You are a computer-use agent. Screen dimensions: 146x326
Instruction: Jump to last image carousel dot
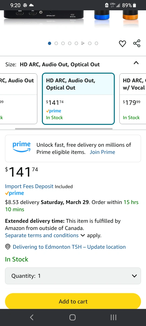(97, 43)
